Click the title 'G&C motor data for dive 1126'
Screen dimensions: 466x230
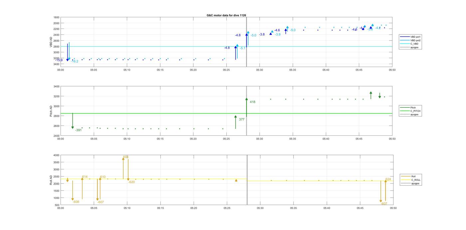click(226, 15)
